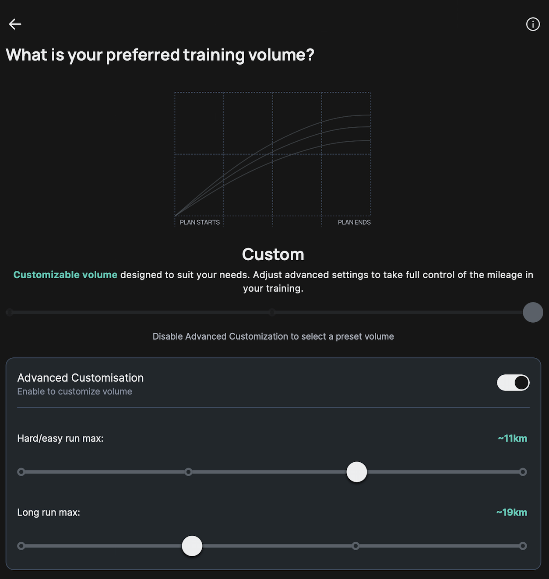Click the Hard/easy run max slider handle
549x579 pixels.
357,472
